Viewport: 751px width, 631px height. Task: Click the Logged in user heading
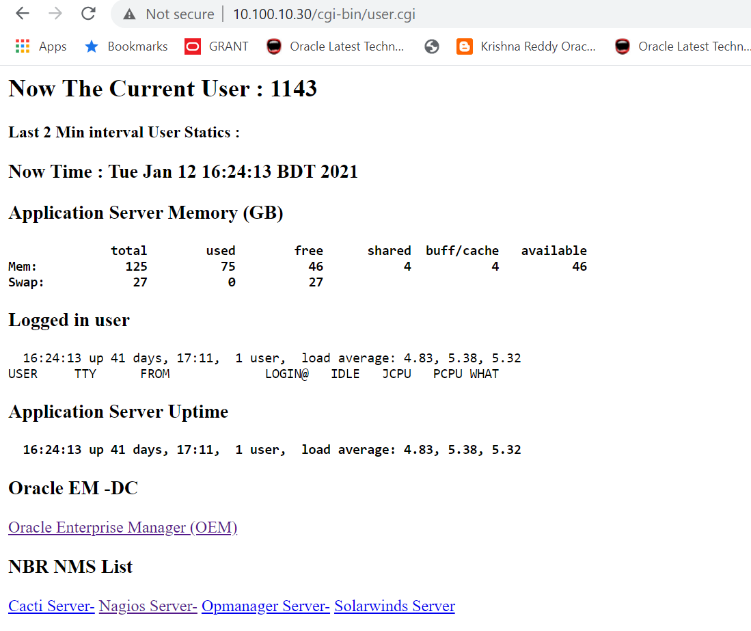(69, 320)
